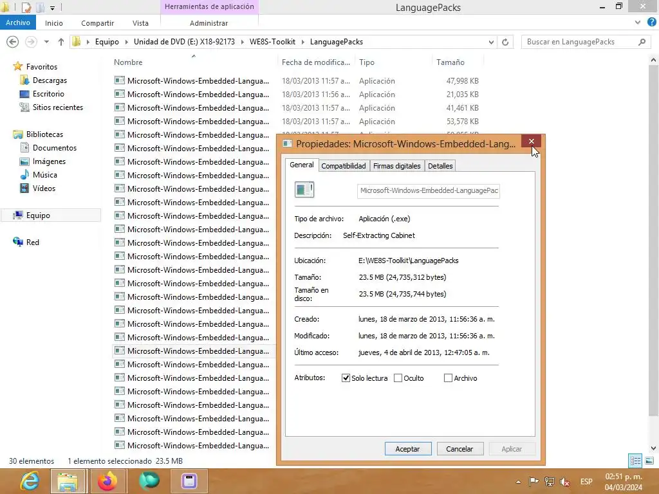Expand arrow after Unidad de DVD breadcrumb

click(x=243, y=42)
